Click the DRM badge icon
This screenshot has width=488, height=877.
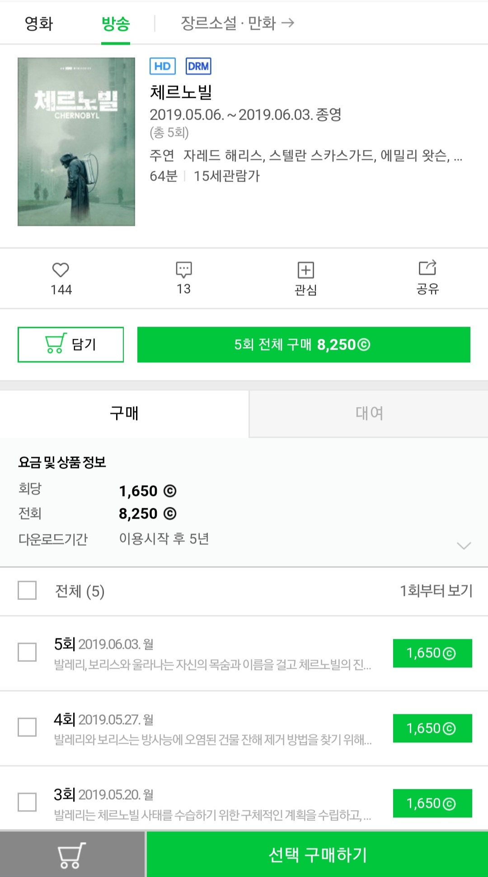(198, 66)
